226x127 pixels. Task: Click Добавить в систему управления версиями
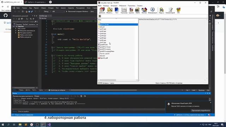point(190,115)
